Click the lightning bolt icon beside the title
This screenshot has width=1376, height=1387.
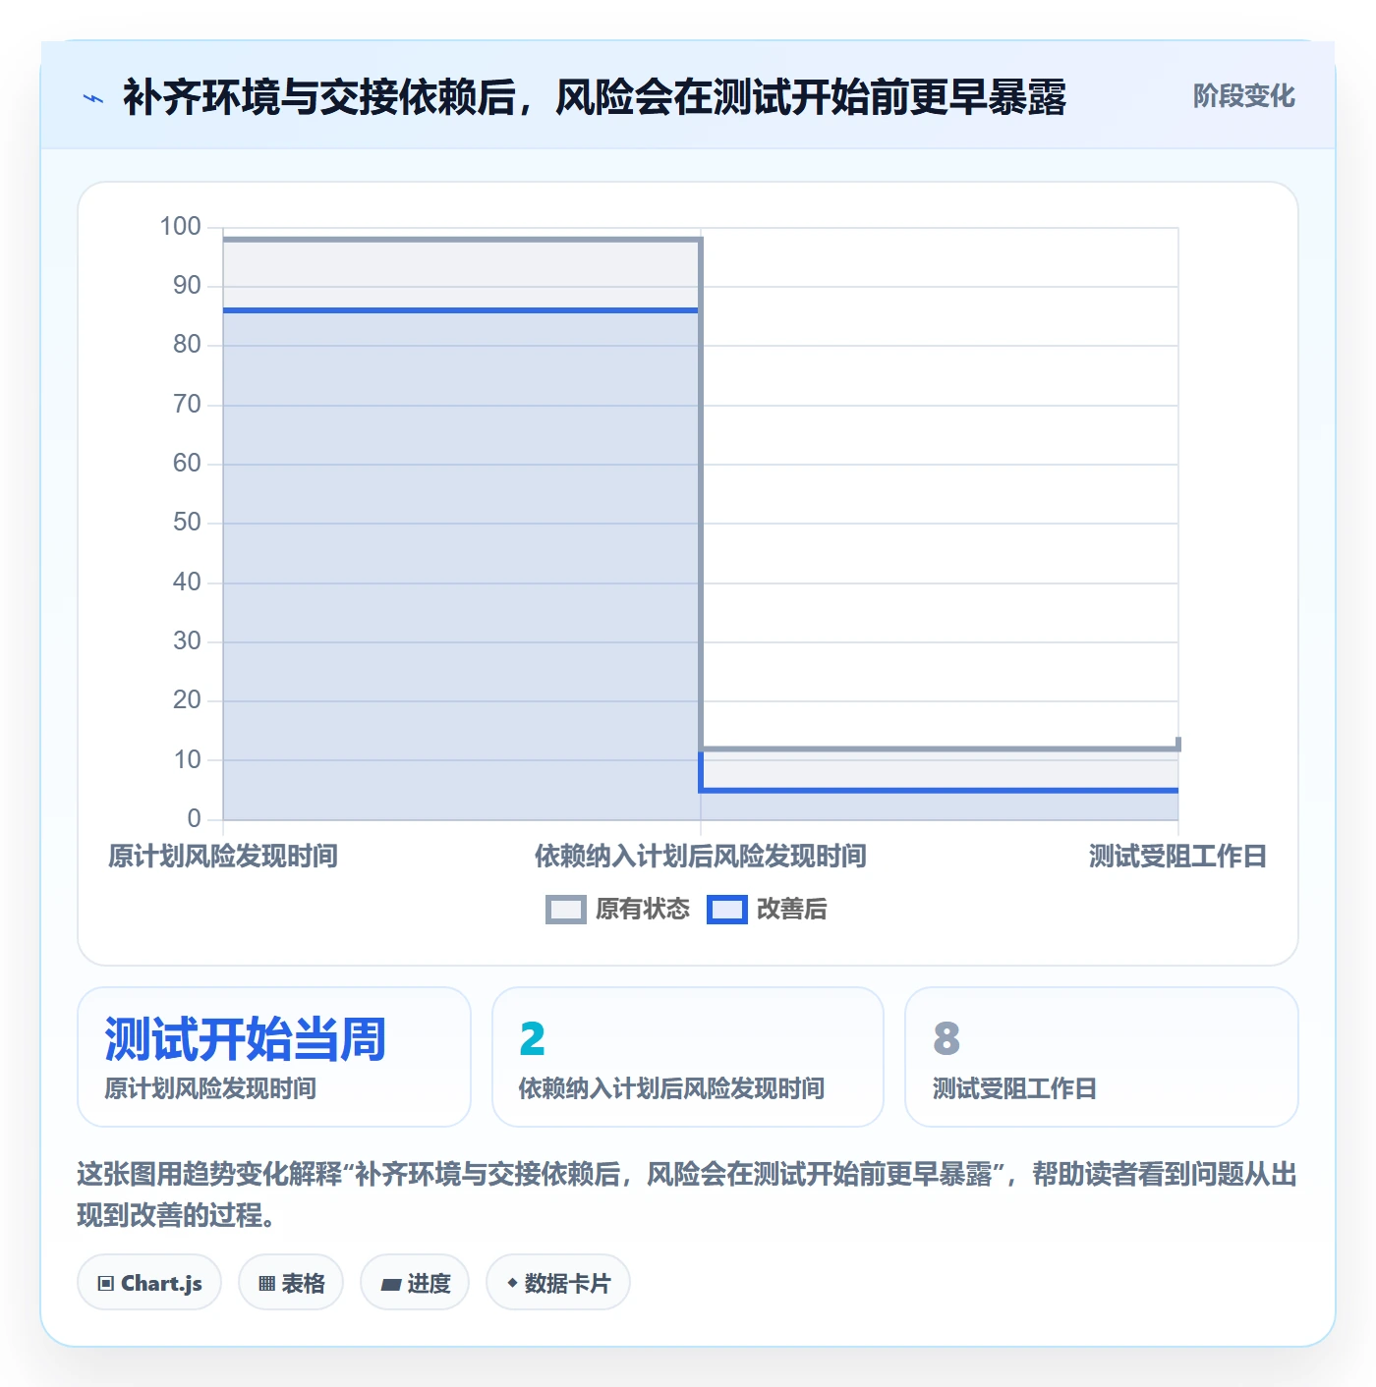coord(93,98)
